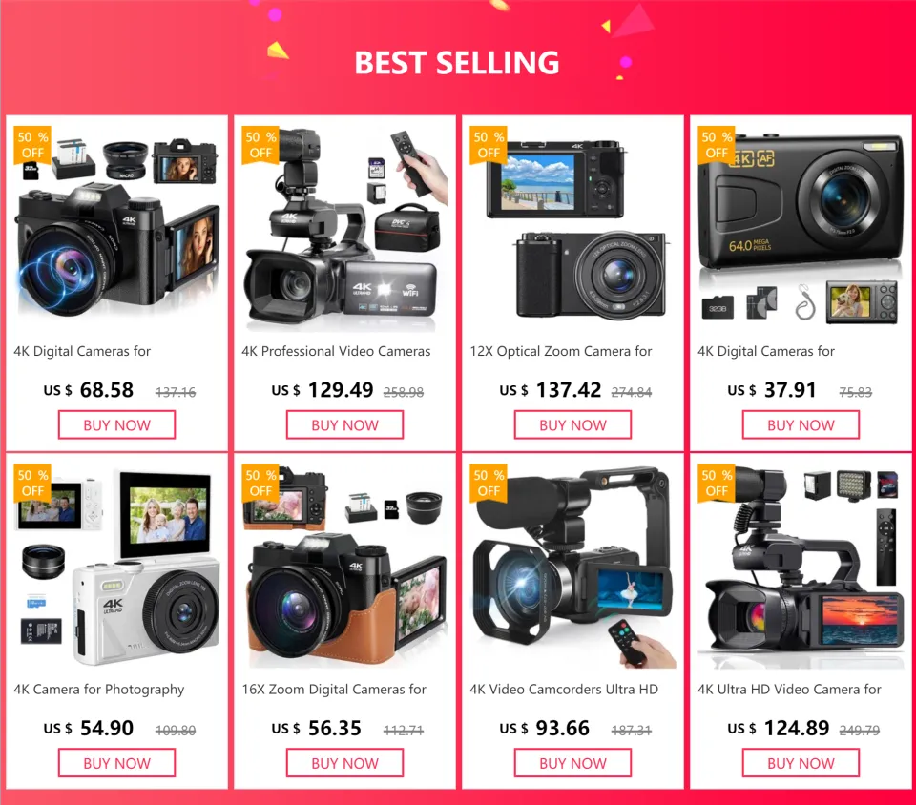Open the 4K Ultra HD Video Camera title
Screen dimensions: 916x805
(789, 690)
